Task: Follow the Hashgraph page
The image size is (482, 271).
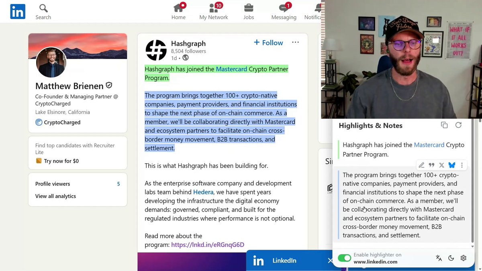Action: coord(268,43)
